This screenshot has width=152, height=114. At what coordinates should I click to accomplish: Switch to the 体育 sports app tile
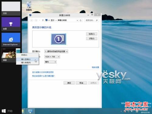11,24
